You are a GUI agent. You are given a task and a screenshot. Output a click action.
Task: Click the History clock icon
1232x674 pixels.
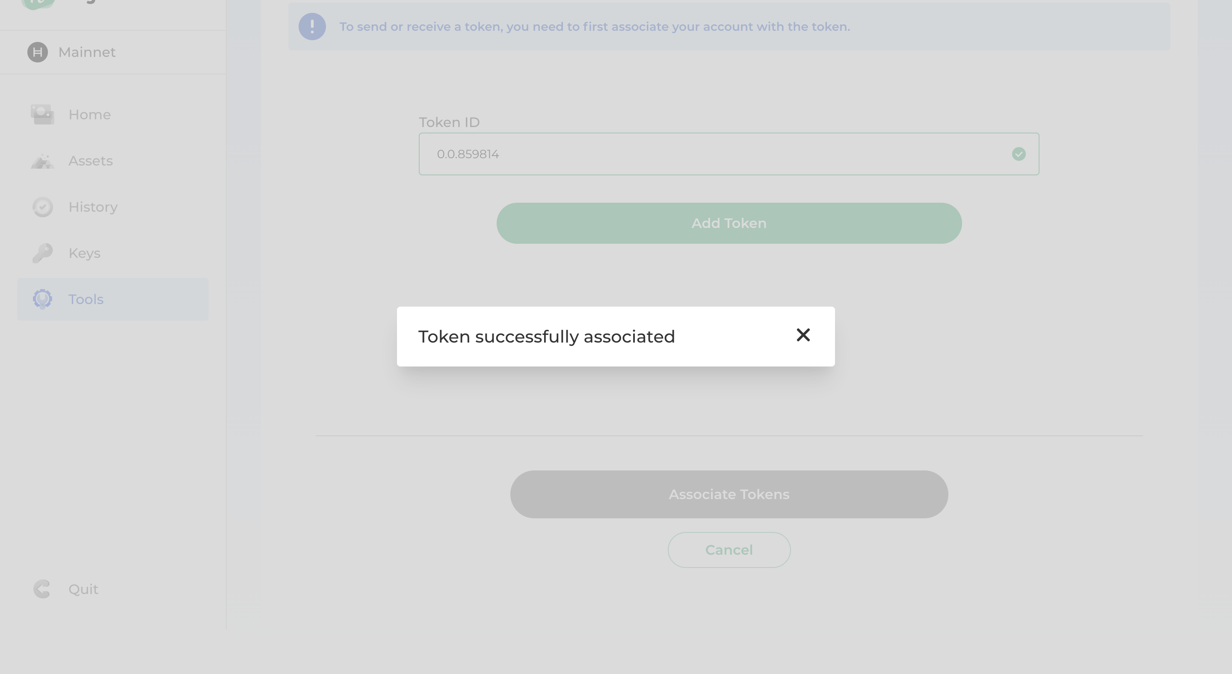[43, 207]
